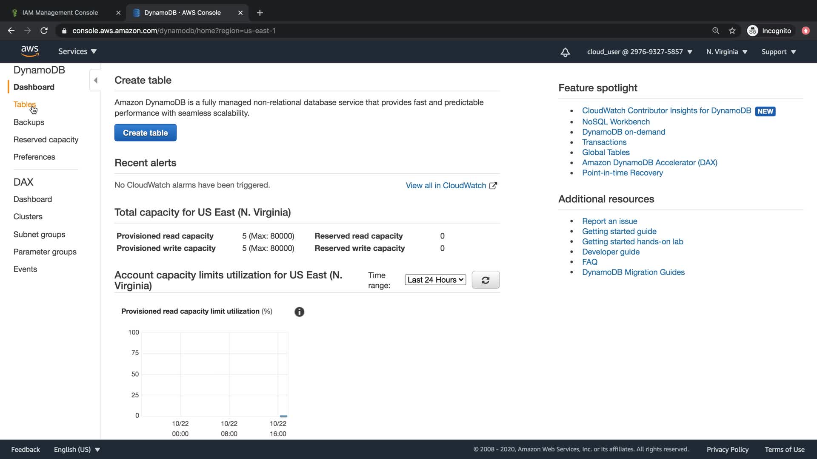Screen dimensions: 817x459
Task: Expand the Services dropdown menu
Action: pyautogui.click(x=77, y=51)
